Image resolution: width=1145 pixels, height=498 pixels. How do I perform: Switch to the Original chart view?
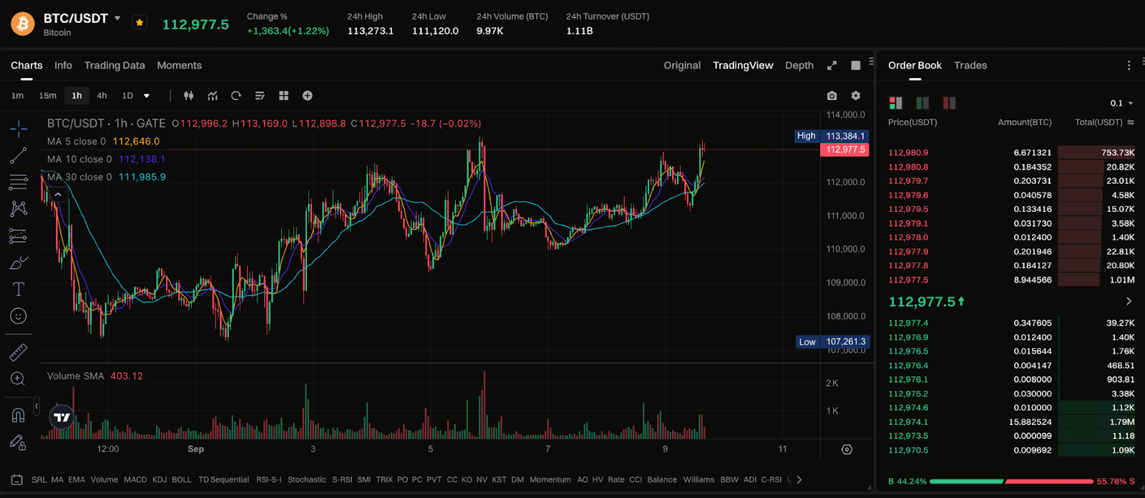[x=682, y=65]
